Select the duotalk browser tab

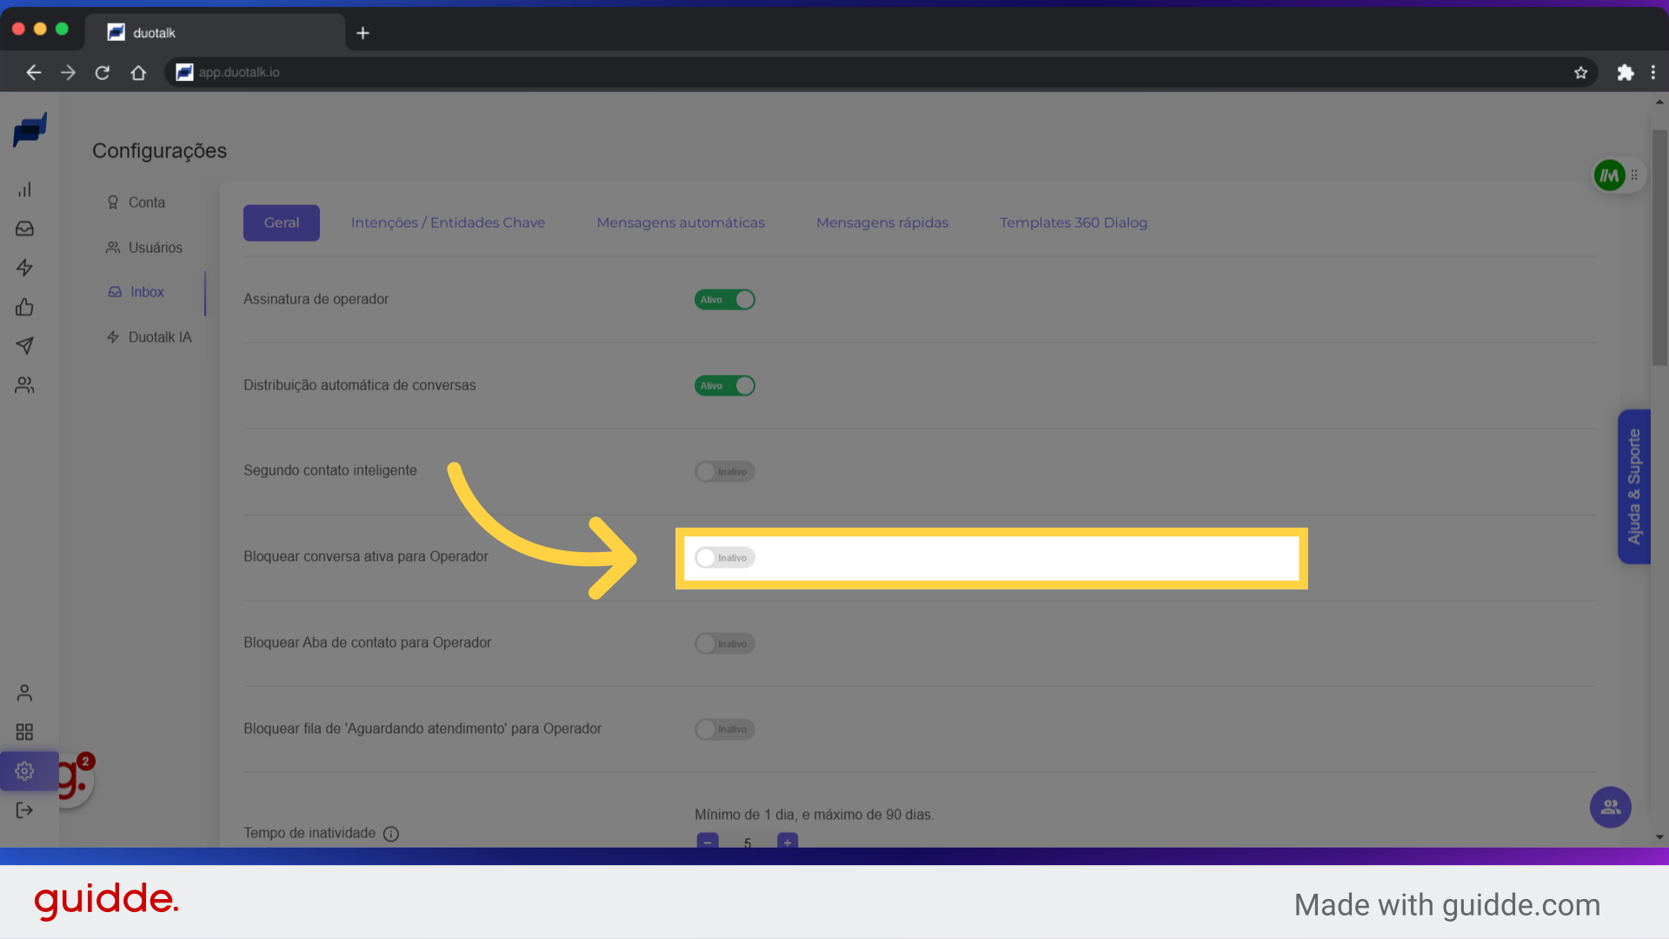click(x=216, y=33)
